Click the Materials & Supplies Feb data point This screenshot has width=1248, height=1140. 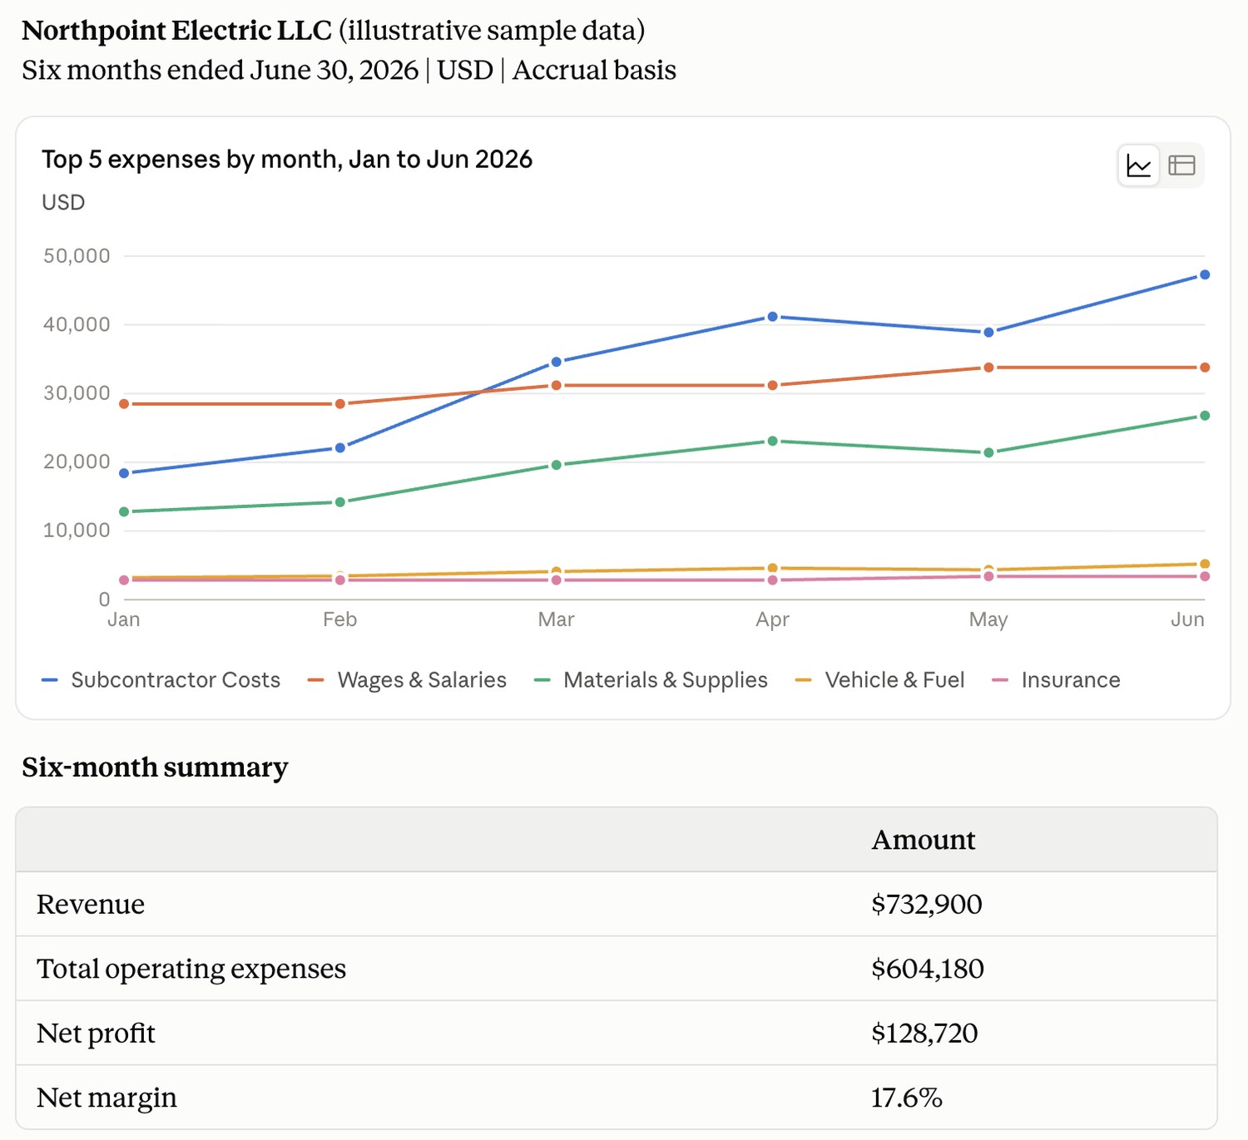point(339,502)
